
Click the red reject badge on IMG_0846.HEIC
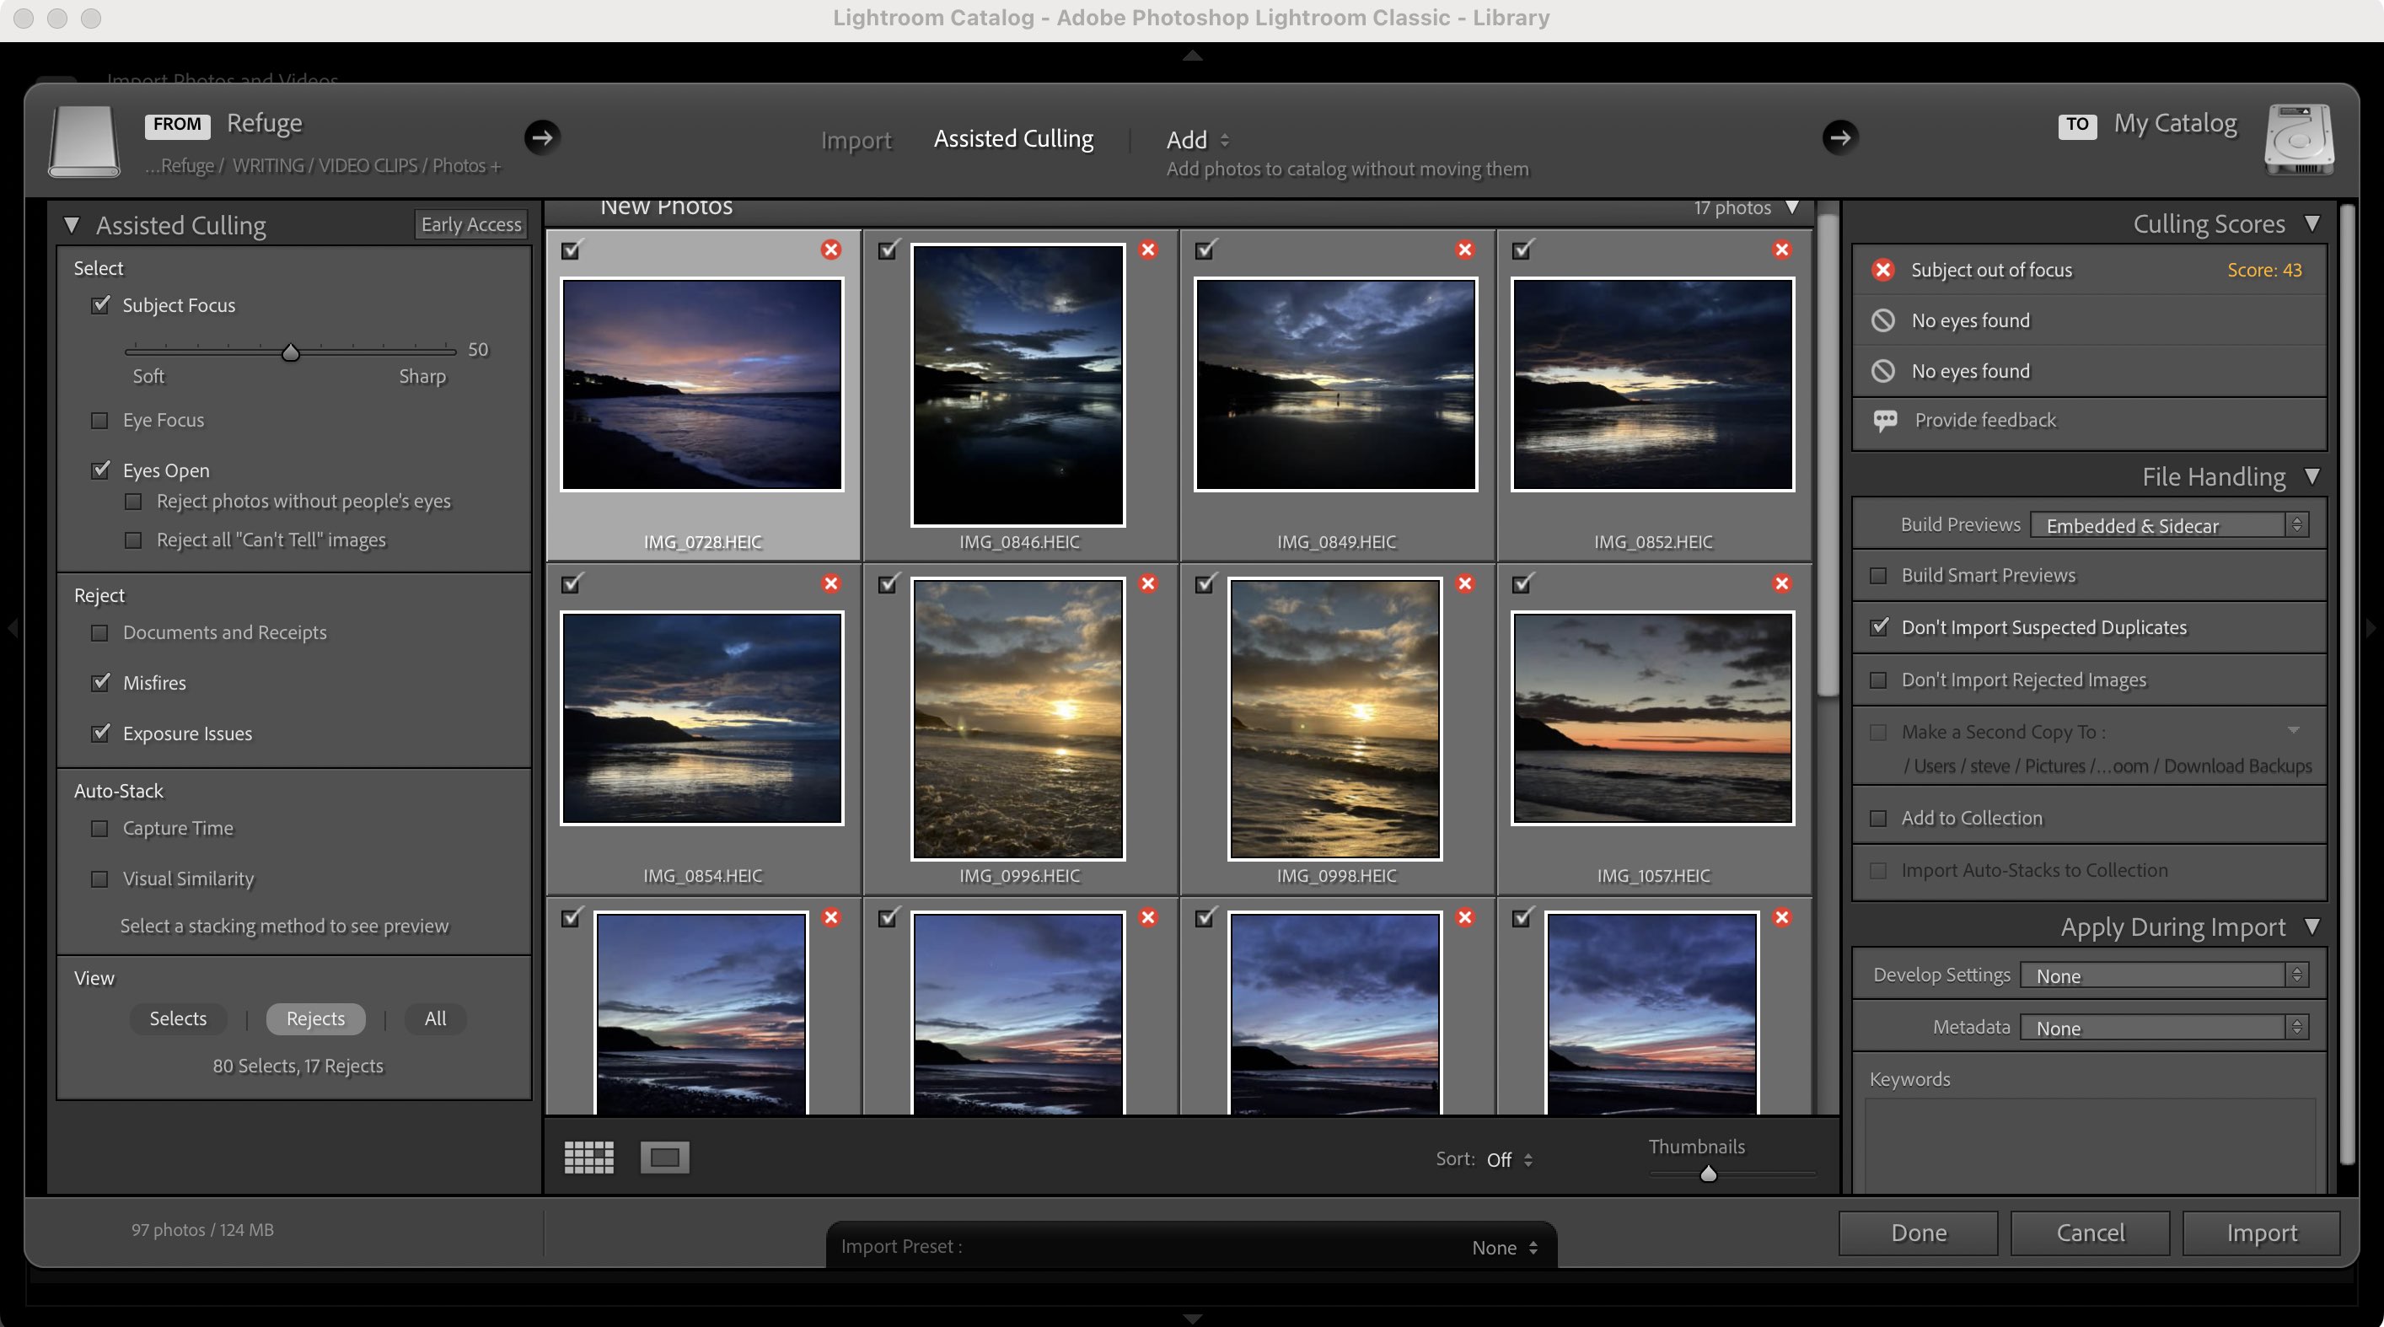(1148, 250)
